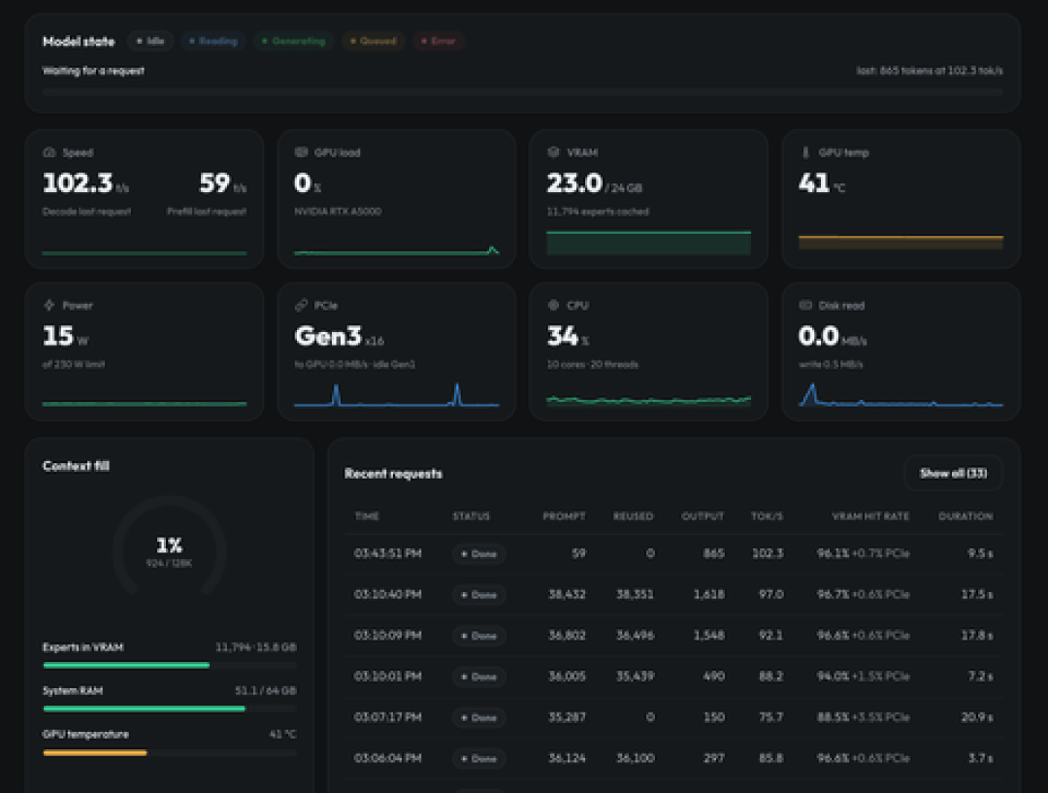Click the PCIe activity sparkline chart
The height and width of the screenshot is (793, 1048).
click(x=396, y=394)
